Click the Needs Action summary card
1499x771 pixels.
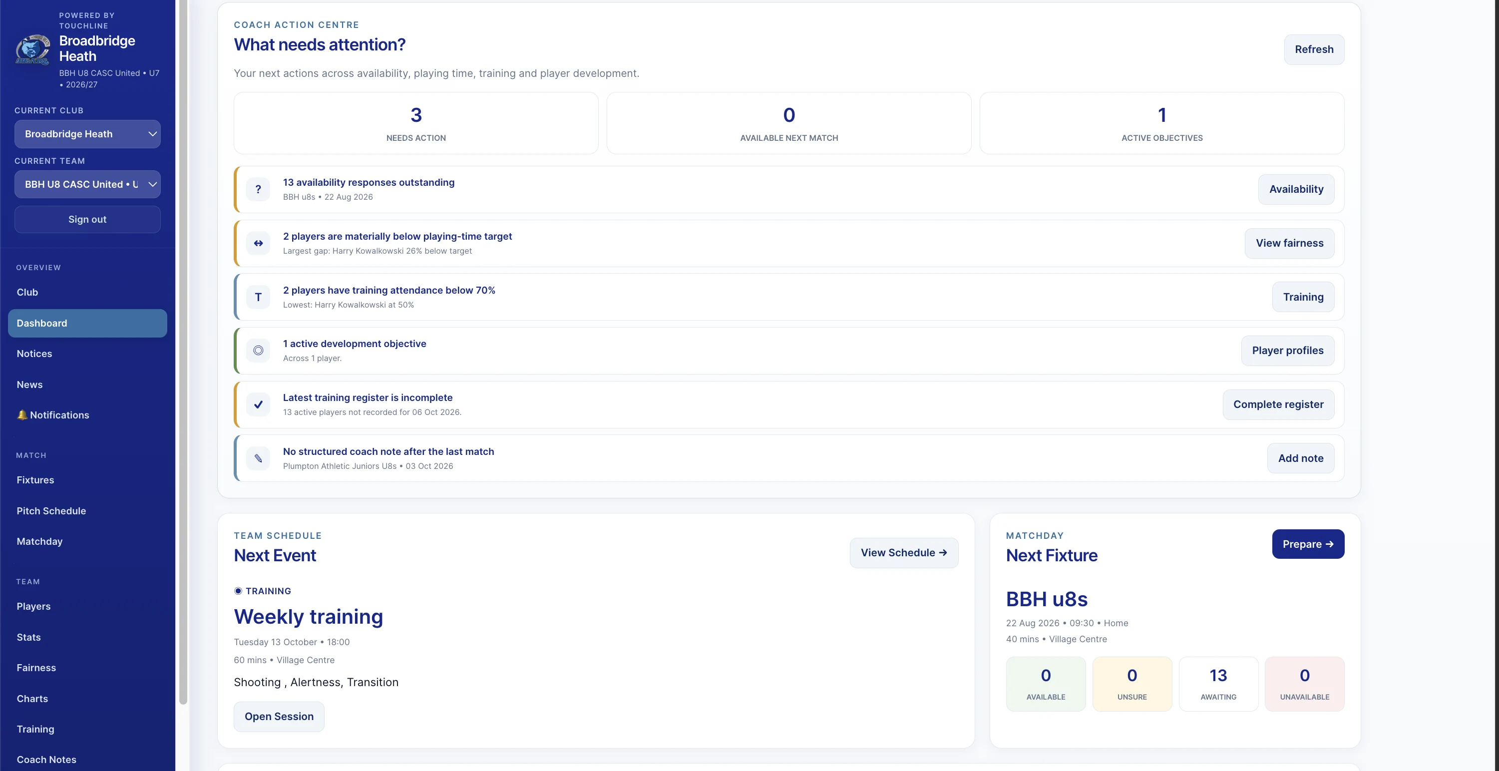416,123
